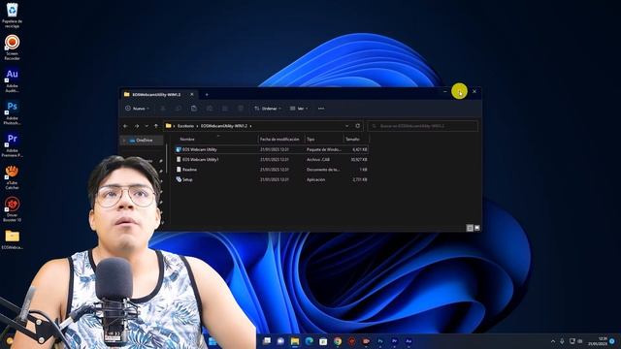Open the notification center badge
The height and width of the screenshot is (349, 621).
point(612,341)
